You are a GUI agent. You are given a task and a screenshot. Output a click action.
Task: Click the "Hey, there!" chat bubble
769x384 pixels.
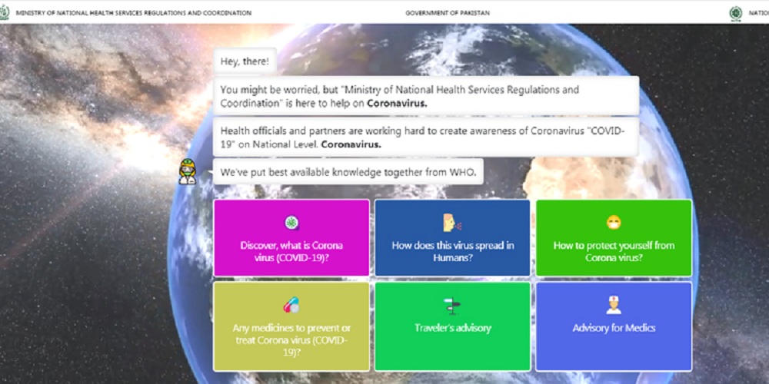pos(245,61)
